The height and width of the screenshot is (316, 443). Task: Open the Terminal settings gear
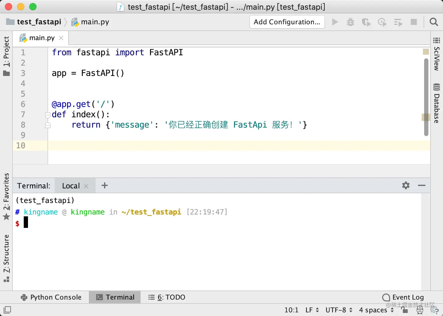click(x=406, y=185)
